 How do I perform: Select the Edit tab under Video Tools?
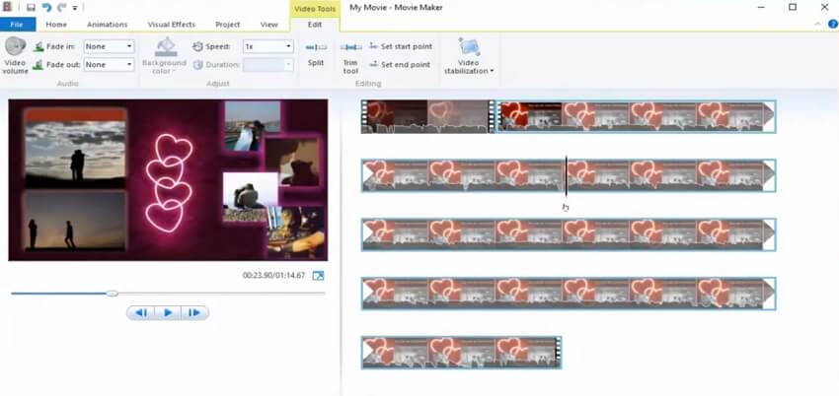point(315,25)
